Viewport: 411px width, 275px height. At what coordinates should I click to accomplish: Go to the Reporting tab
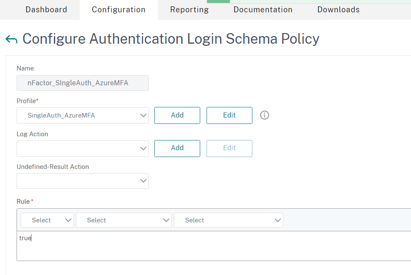click(189, 10)
